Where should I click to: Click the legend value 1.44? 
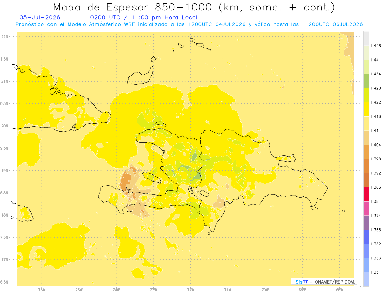pyautogui.click(x=375, y=60)
